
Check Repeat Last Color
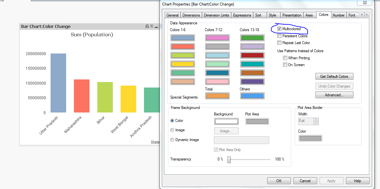279,42
